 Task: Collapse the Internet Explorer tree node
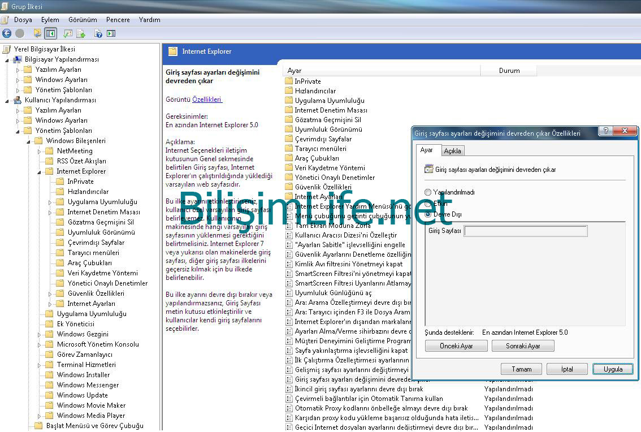click(x=39, y=172)
